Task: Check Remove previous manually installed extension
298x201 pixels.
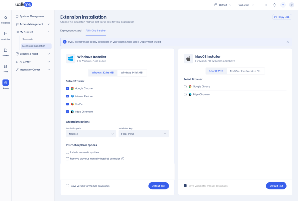Action: click(x=67, y=159)
